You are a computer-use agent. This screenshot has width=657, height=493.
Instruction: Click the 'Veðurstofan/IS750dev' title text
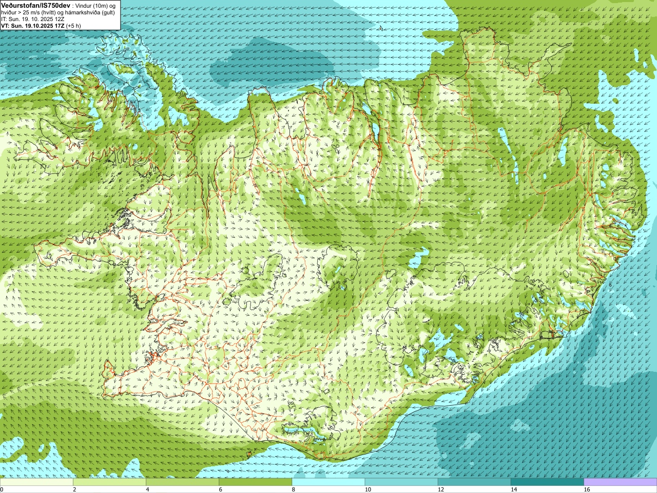pos(36,5)
